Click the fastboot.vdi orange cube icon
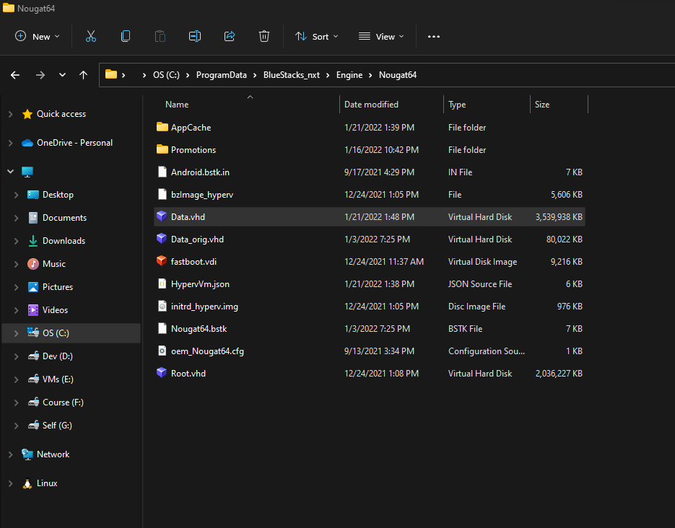 point(162,260)
